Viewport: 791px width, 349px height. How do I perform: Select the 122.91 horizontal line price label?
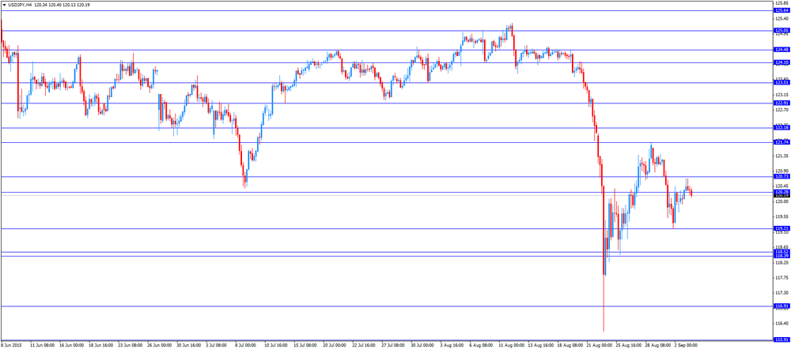click(782, 103)
